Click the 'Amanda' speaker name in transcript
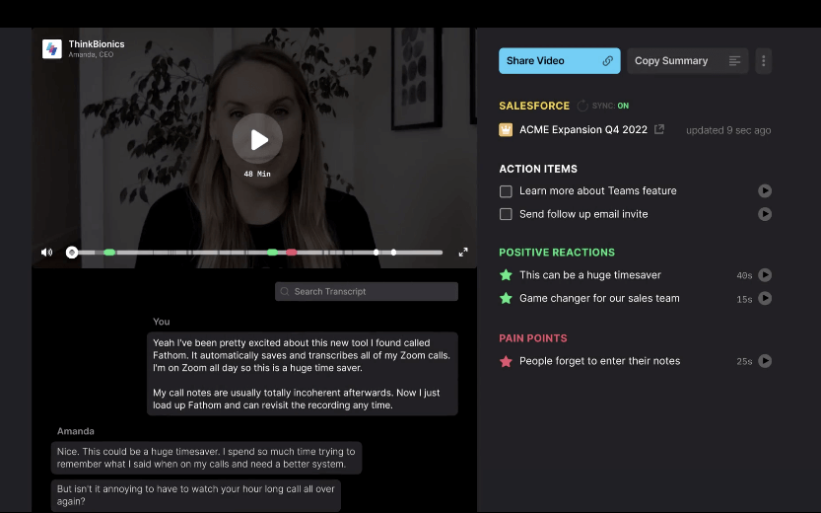The image size is (821, 513). pyautogui.click(x=75, y=431)
